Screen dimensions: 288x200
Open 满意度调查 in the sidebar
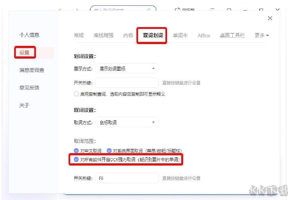coord(32,70)
